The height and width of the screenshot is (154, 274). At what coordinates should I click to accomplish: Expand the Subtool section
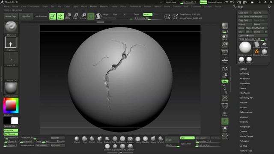click(243, 69)
